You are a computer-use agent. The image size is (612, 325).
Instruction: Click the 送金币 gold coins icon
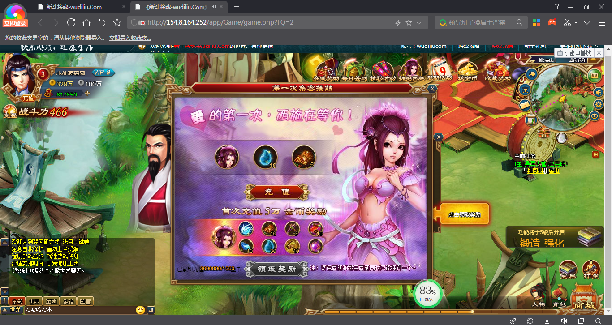(x=467, y=70)
